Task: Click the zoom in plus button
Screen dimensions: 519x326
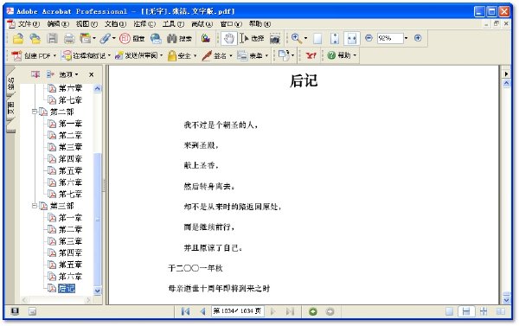Action: pos(418,38)
